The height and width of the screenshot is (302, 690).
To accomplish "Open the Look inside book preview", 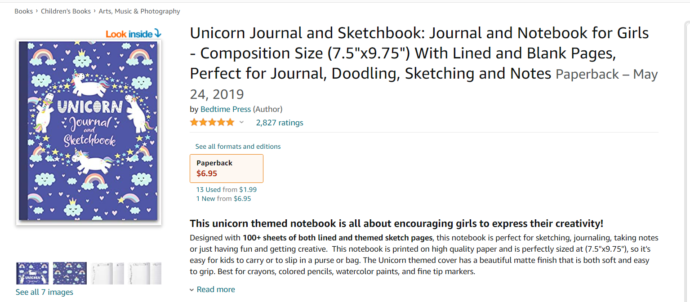I will [133, 33].
